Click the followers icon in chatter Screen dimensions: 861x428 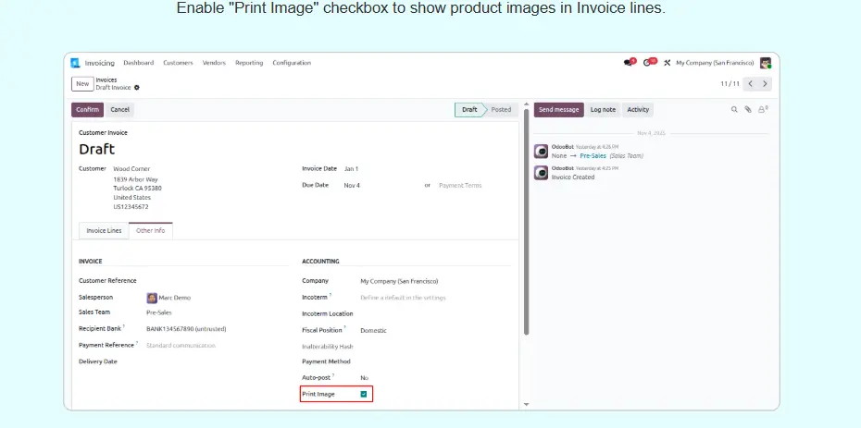tap(763, 109)
